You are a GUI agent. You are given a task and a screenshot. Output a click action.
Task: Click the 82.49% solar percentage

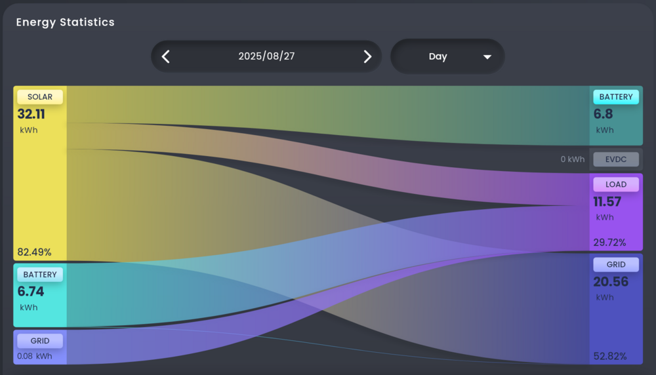point(34,252)
